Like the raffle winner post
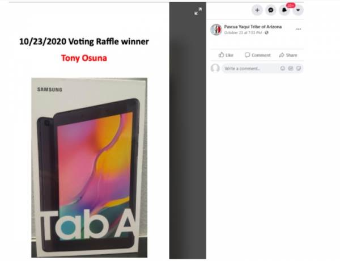The height and width of the screenshot is (261, 340). 226,55
